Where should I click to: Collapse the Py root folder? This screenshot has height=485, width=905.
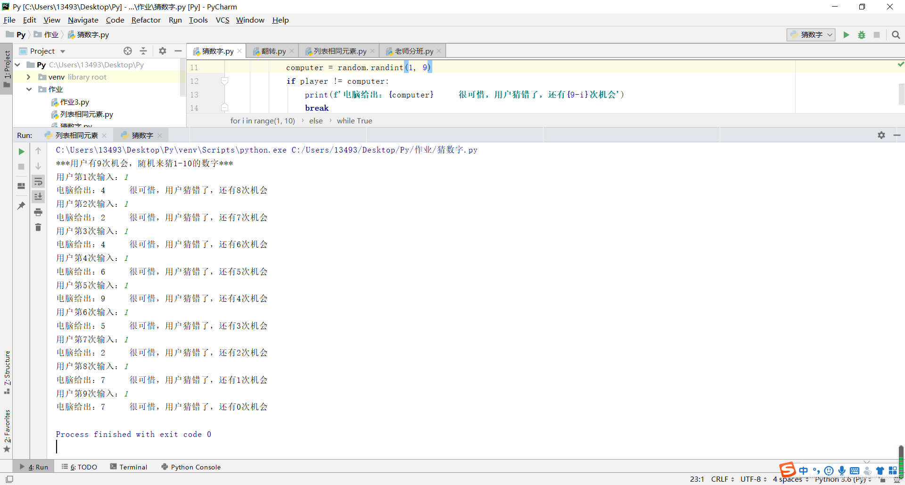(17, 65)
